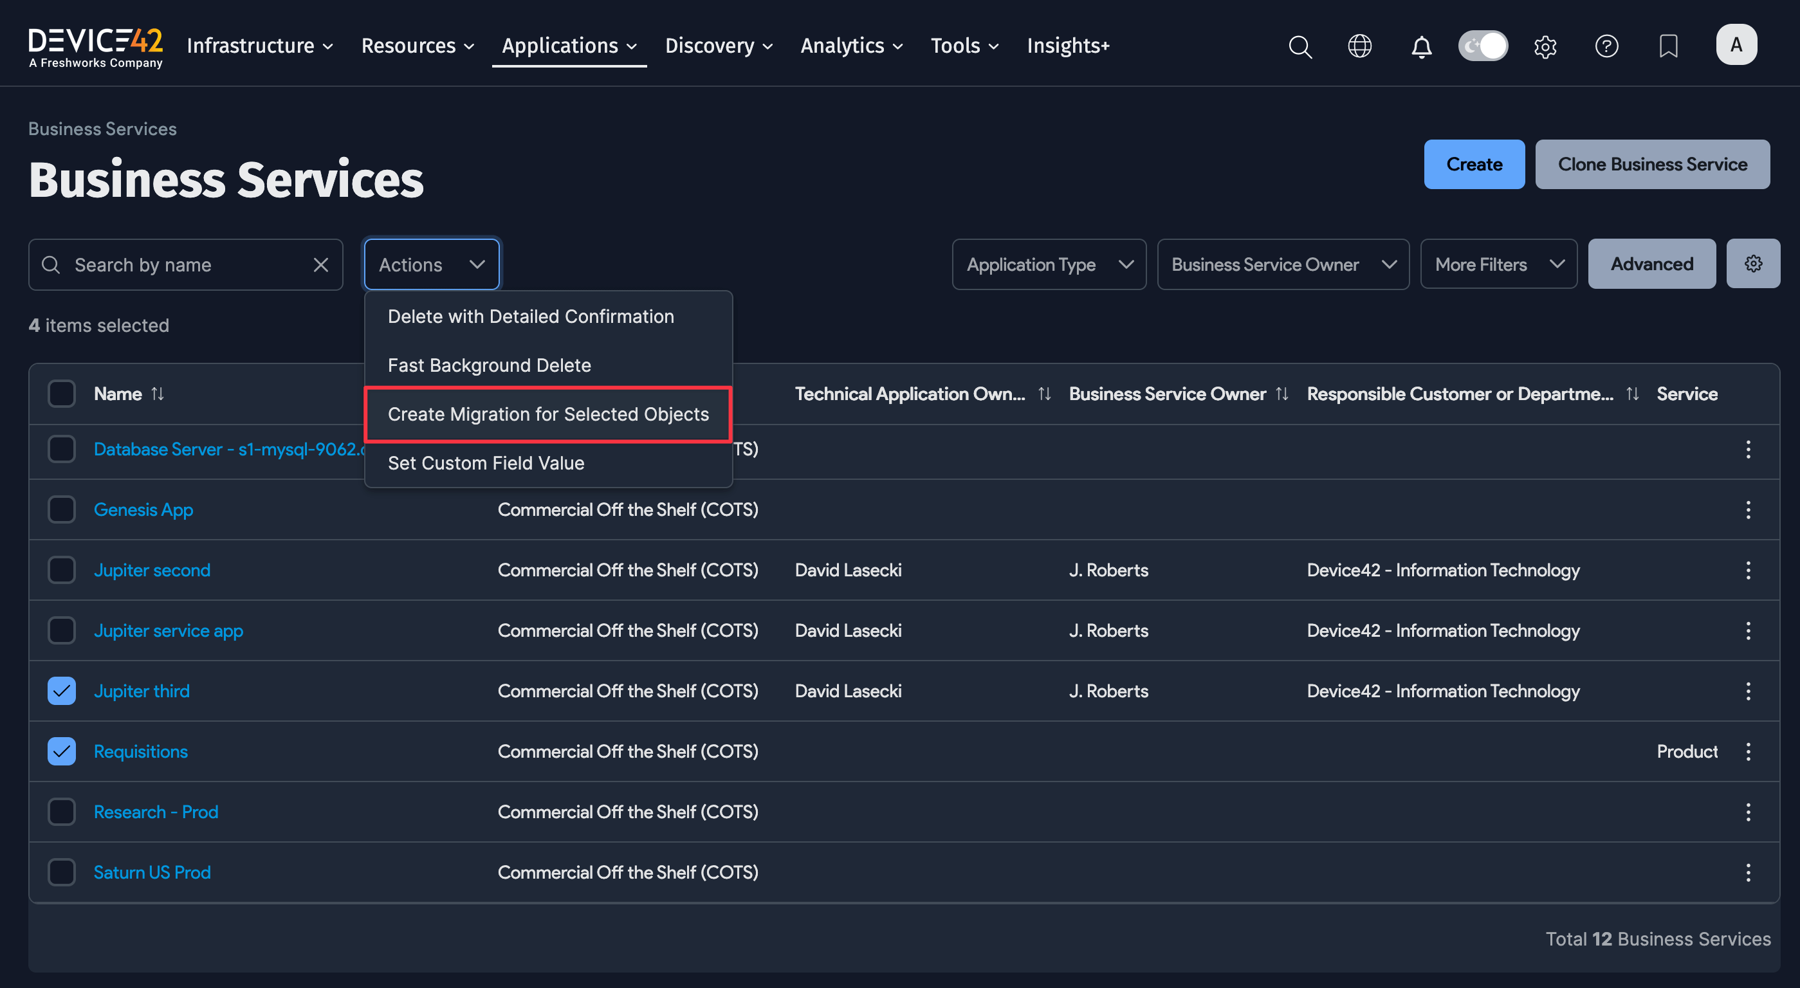
Task: Expand the More Filters dropdown
Action: tap(1498, 264)
